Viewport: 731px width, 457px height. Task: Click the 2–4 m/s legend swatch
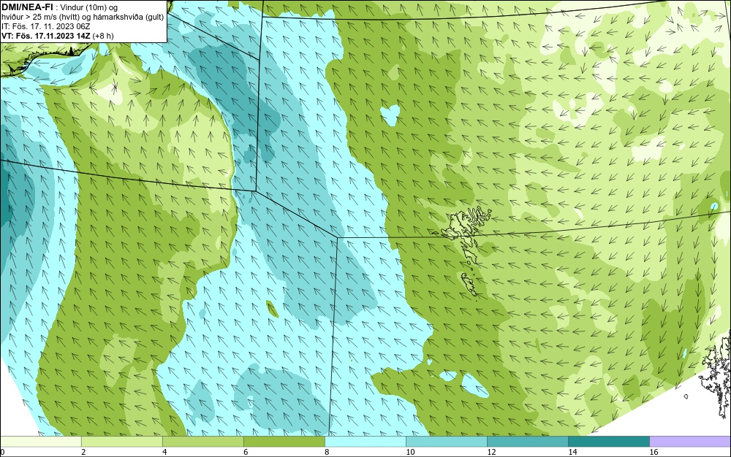tap(121, 441)
